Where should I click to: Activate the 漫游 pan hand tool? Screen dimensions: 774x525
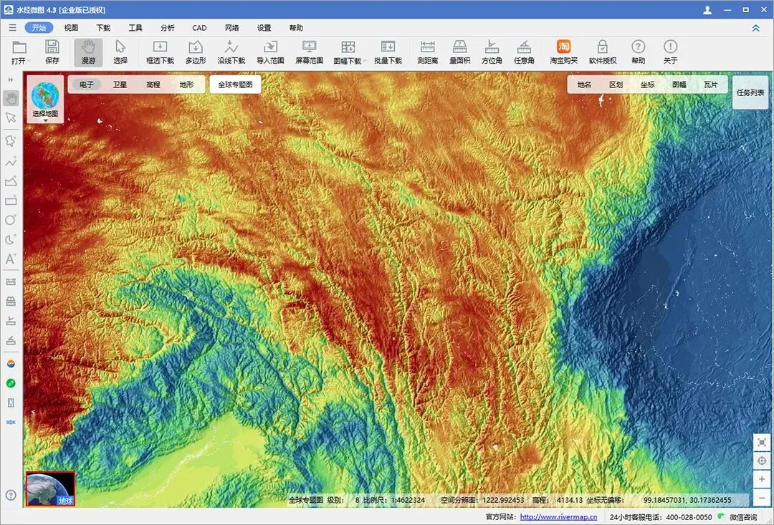88,52
